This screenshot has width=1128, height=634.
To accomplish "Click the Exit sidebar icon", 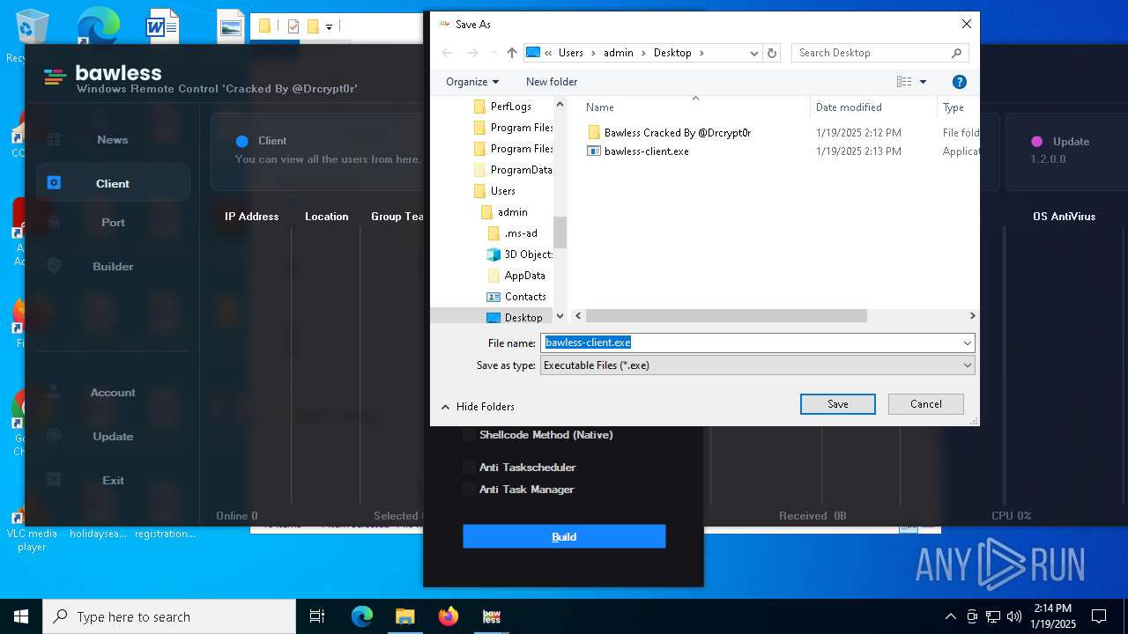I will click(x=54, y=479).
